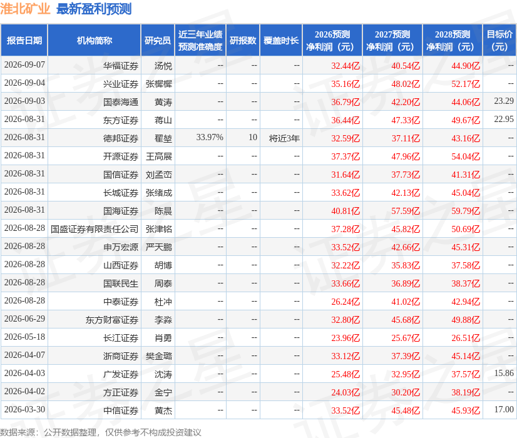This screenshot has height=438, width=517.
Task: Select the 2026预测净利润 column header
Action: (x=332, y=41)
